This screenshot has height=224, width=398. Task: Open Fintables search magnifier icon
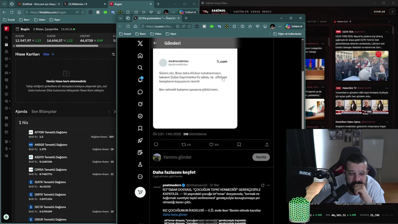(x=6, y=38)
